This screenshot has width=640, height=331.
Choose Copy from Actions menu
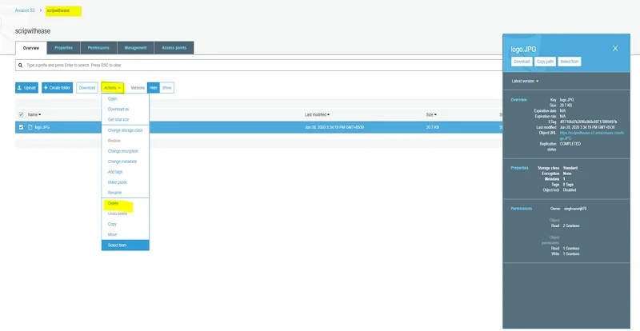pos(112,224)
